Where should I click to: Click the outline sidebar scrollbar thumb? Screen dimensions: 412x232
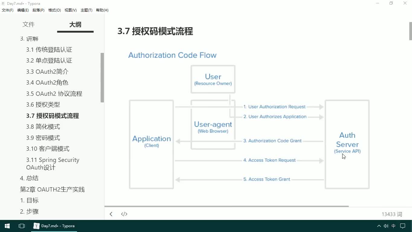pyautogui.click(x=102, y=77)
